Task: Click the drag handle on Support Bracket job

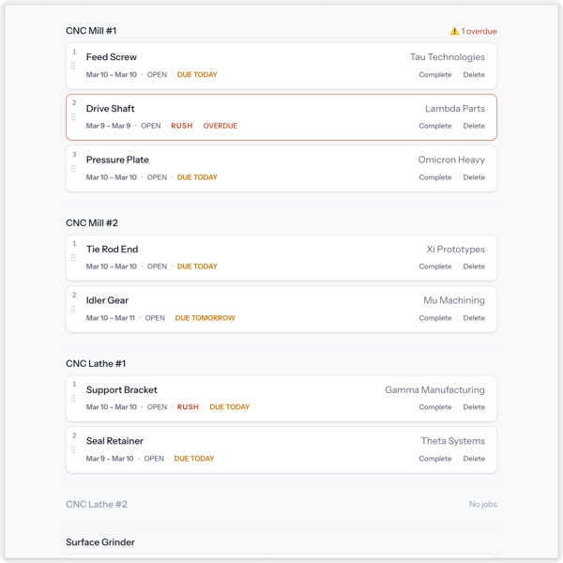Action: point(73,399)
